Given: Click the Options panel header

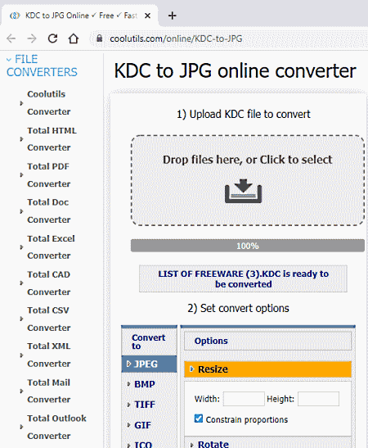Looking at the screenshot, I should tap(267, 341).
